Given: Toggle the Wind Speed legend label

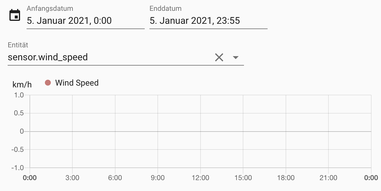Looking at the screenshot, I should tap(77, 83).
